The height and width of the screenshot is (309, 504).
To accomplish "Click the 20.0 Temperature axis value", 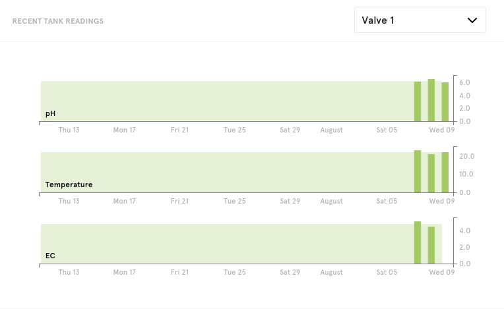I will [x=466, y=156].
